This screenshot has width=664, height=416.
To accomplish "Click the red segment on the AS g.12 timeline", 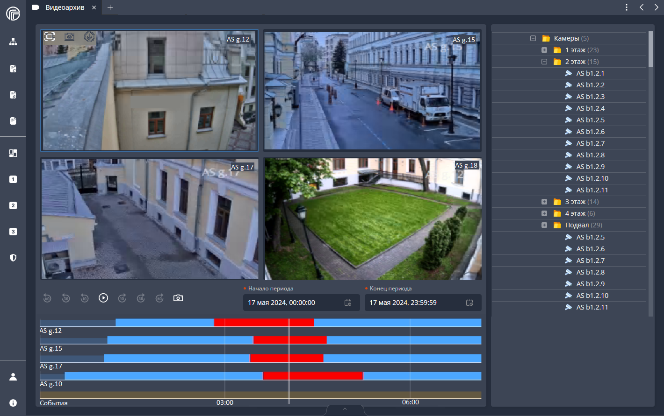I will pos(264,323).
